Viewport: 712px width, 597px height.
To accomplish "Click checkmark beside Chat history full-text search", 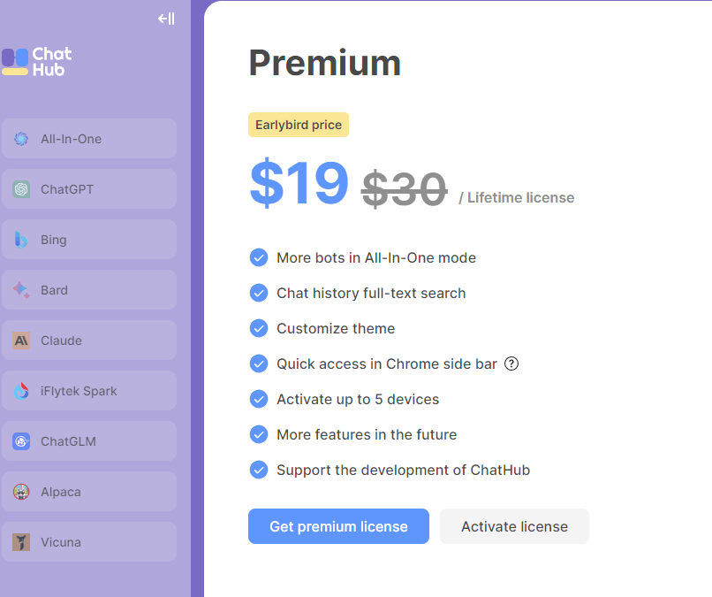I will click(x=259, y=294).
